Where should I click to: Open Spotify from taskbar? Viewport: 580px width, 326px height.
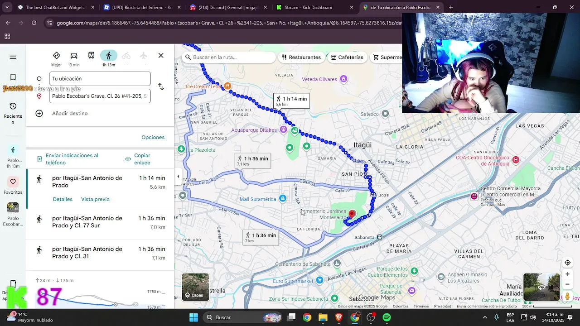coord(387,317)
